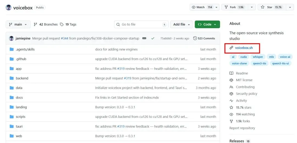
Task: Click the Readme book icon
Action: [231, 73]
